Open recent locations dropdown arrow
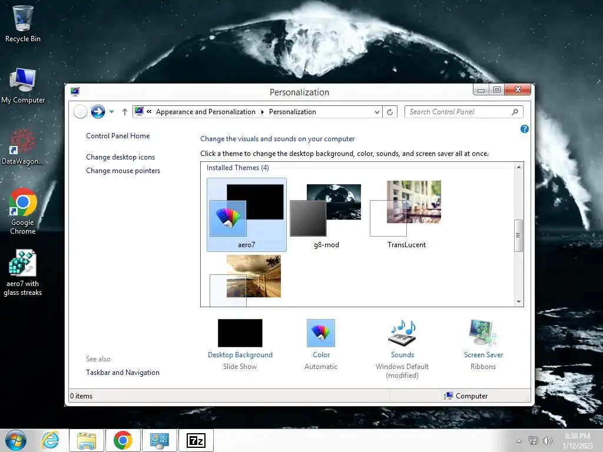The width and height of the screenshot is (603, 452). tap(111, 112)
